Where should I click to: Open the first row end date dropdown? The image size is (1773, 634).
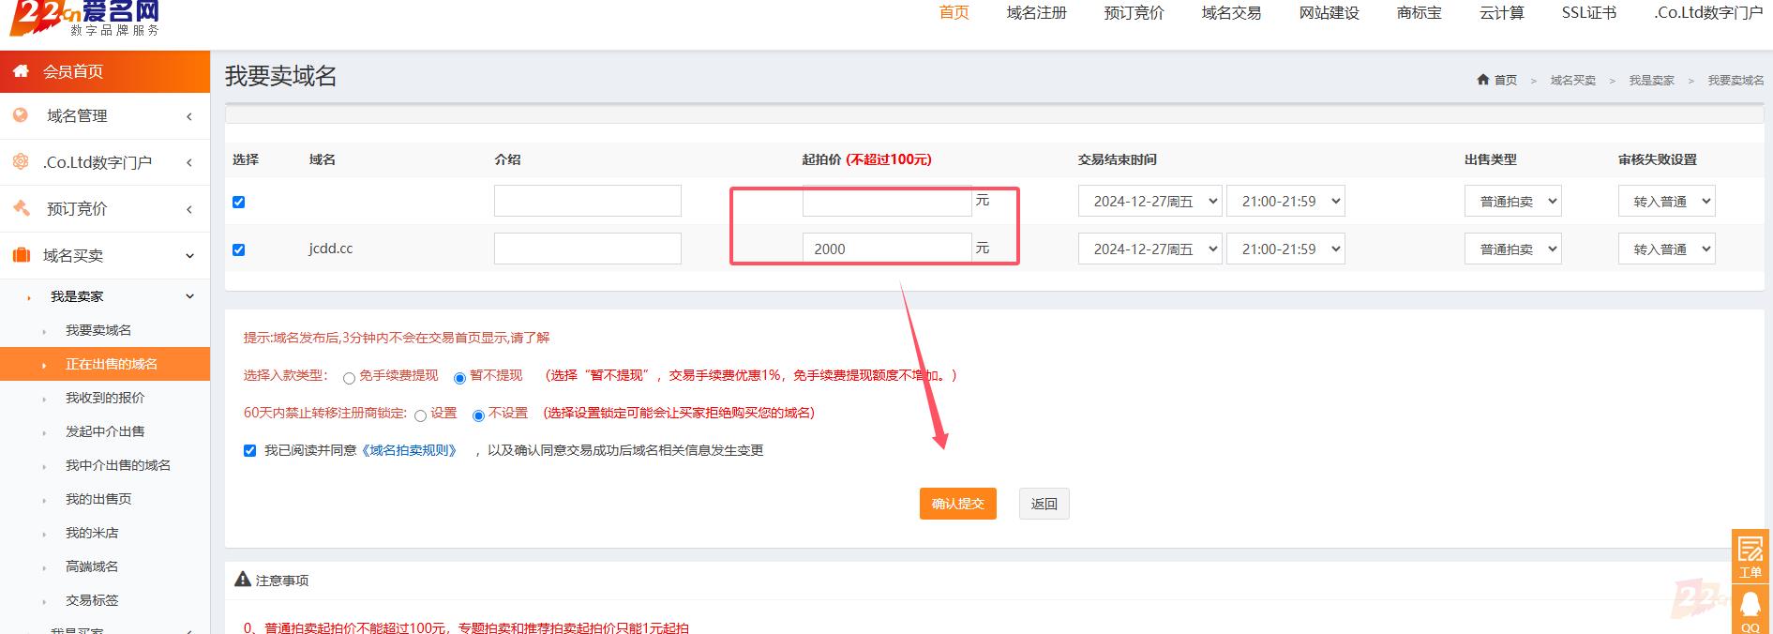coord(1150,201)
